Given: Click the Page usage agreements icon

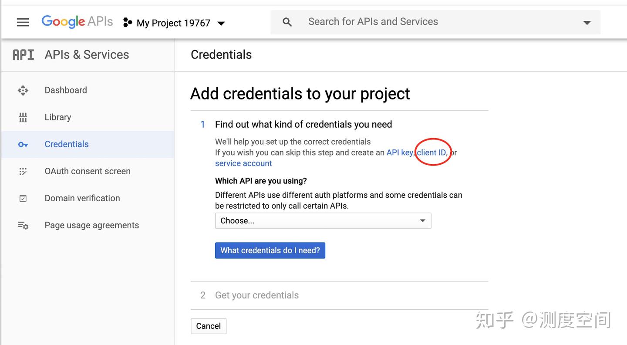Looking at the screenshot, I should 23,226.
